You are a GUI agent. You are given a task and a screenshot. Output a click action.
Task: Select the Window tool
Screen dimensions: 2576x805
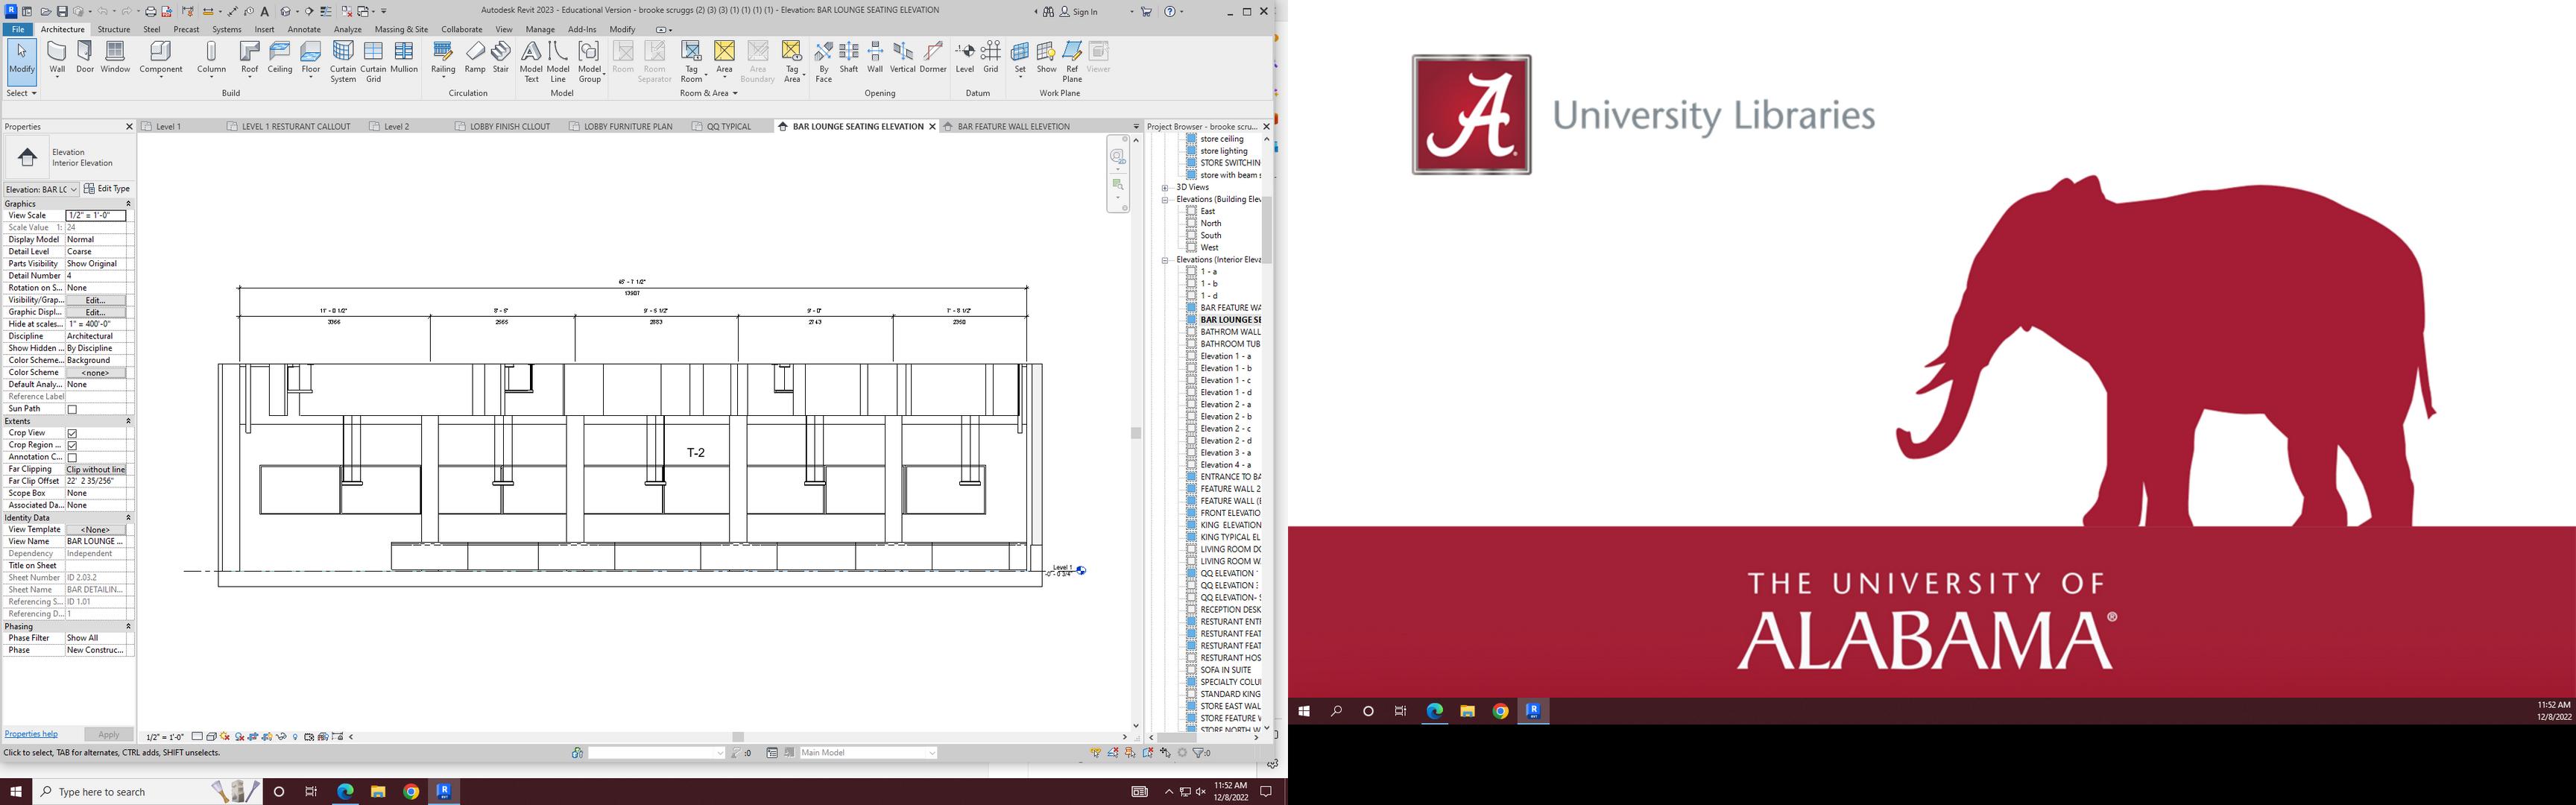115,57
